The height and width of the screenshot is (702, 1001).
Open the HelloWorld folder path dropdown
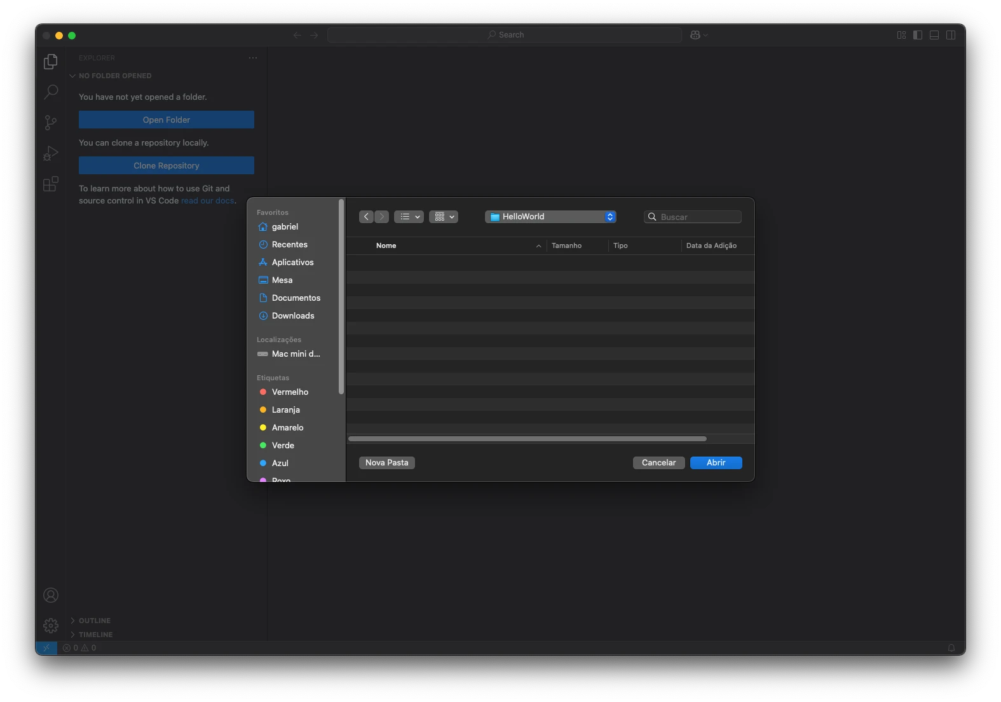(550, 217)
